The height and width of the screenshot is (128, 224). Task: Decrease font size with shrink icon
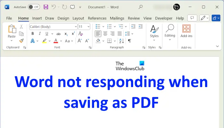point(87,41)
